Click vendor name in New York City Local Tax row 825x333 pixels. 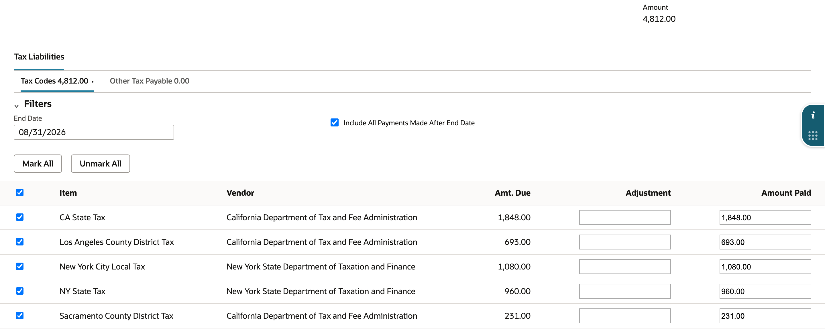[321, 266]
